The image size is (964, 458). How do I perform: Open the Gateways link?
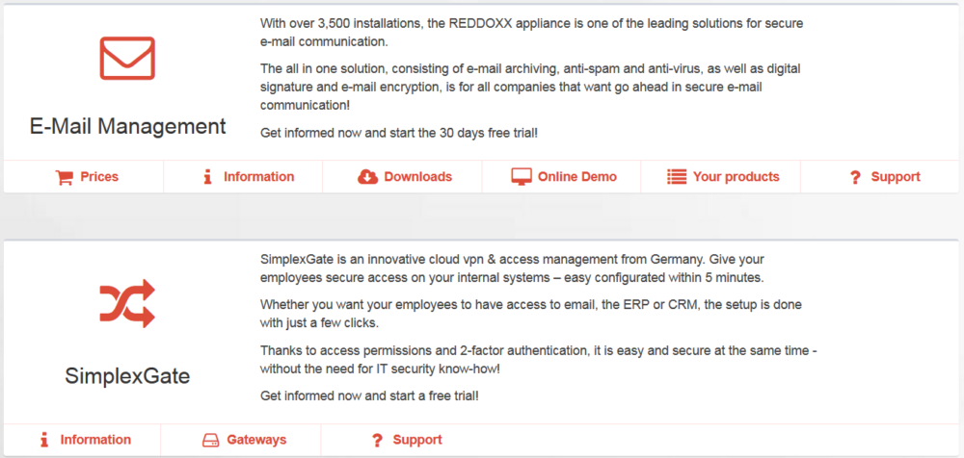pyautogui.click(x=257, y=440)
